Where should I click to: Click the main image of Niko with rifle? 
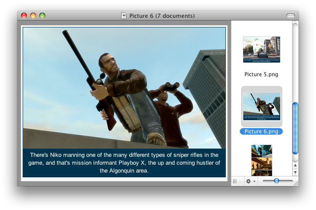pos(124,88)
